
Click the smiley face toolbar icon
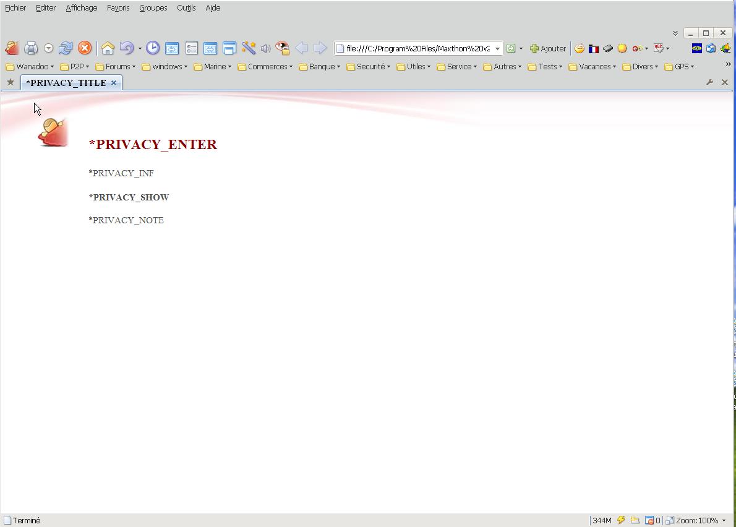(x=580, y=48)
